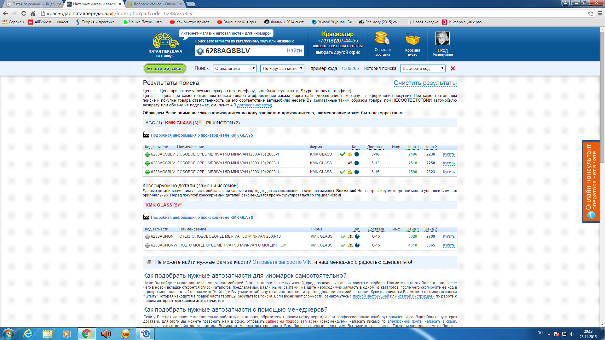605x340 pixels.
Task: Open the Выберите код history dropdown
Action: point(423,68)
